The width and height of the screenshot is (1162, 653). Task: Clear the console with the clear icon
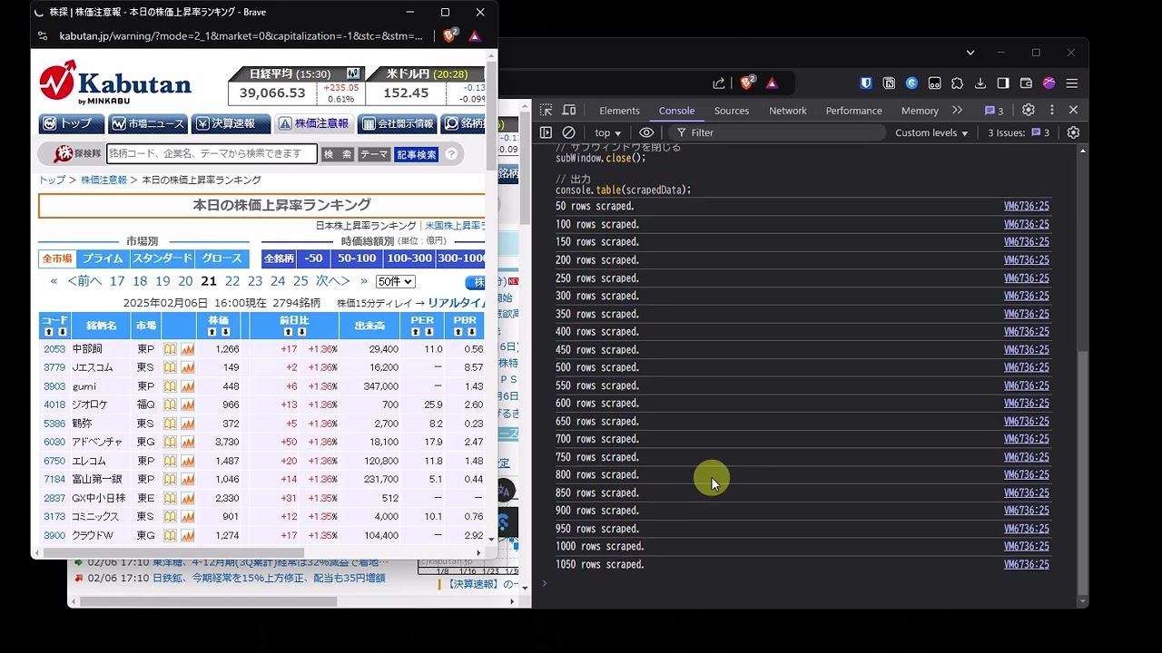(x=569, y=132)
